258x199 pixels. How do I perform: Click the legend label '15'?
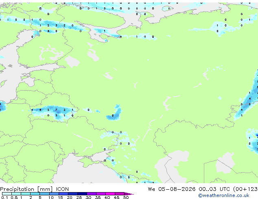(x=60, y=197)
